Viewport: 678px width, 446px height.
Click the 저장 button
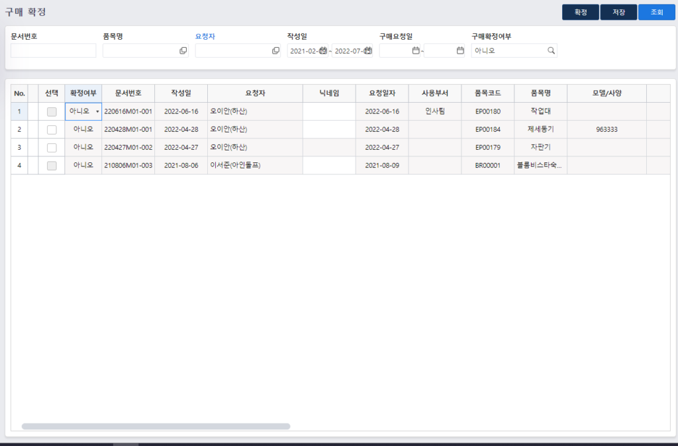tap(618, 12)
